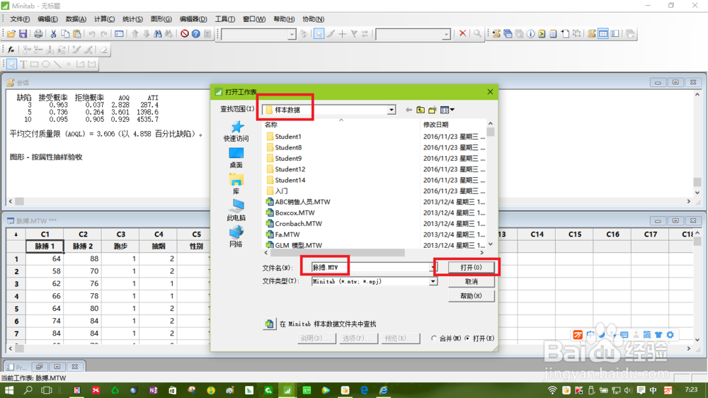
Task: Click the Current Data Window grid icon
Action: (x=603, y=34)
